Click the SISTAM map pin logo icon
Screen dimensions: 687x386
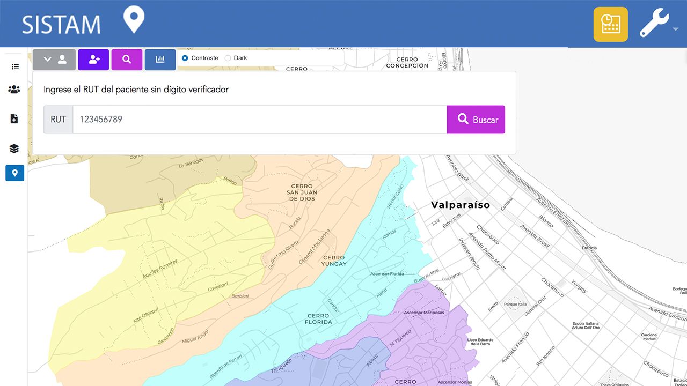(x=134, y=20)
